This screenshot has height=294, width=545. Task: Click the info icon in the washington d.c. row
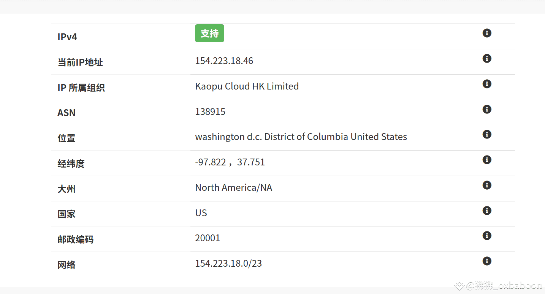click(487, 134)
